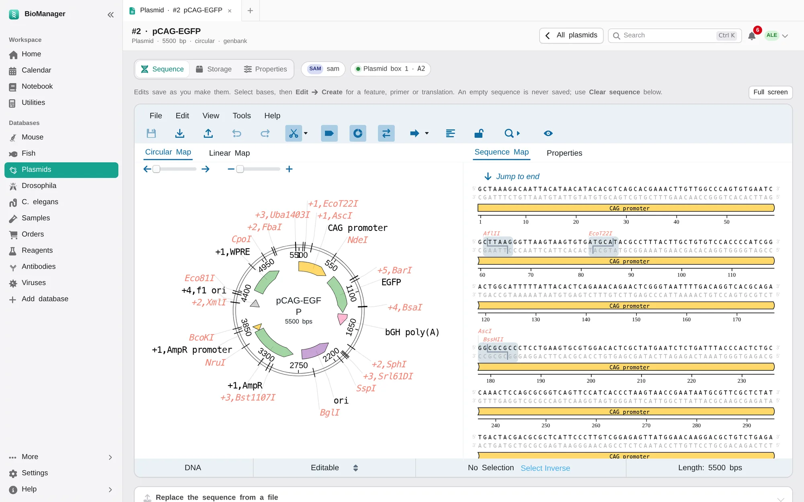
Task: Open the Drosophila database
Action: (x=62, y=186)
